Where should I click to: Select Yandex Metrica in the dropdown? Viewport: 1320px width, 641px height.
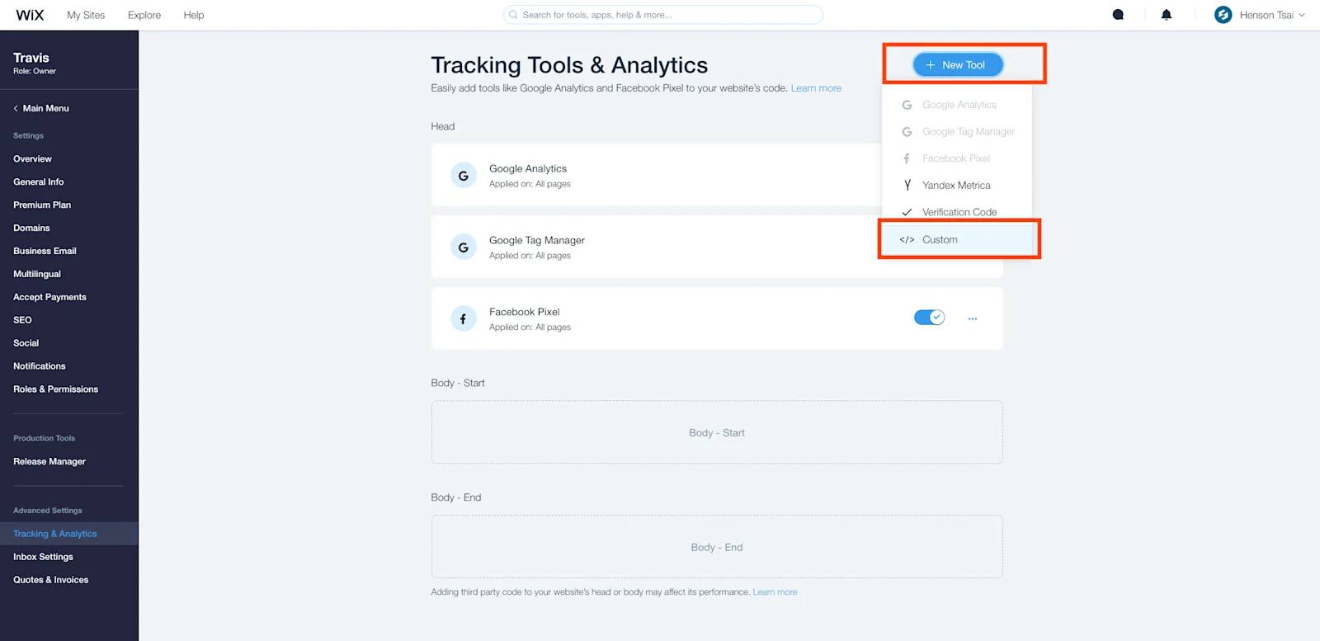957,186
